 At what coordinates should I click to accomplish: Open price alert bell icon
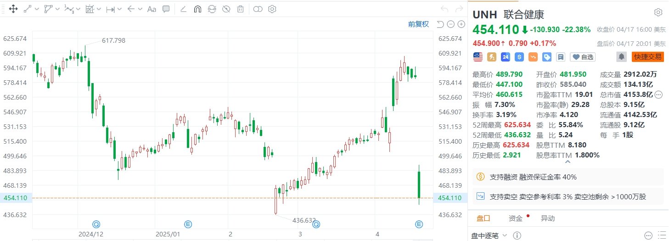tap(622, 57)
